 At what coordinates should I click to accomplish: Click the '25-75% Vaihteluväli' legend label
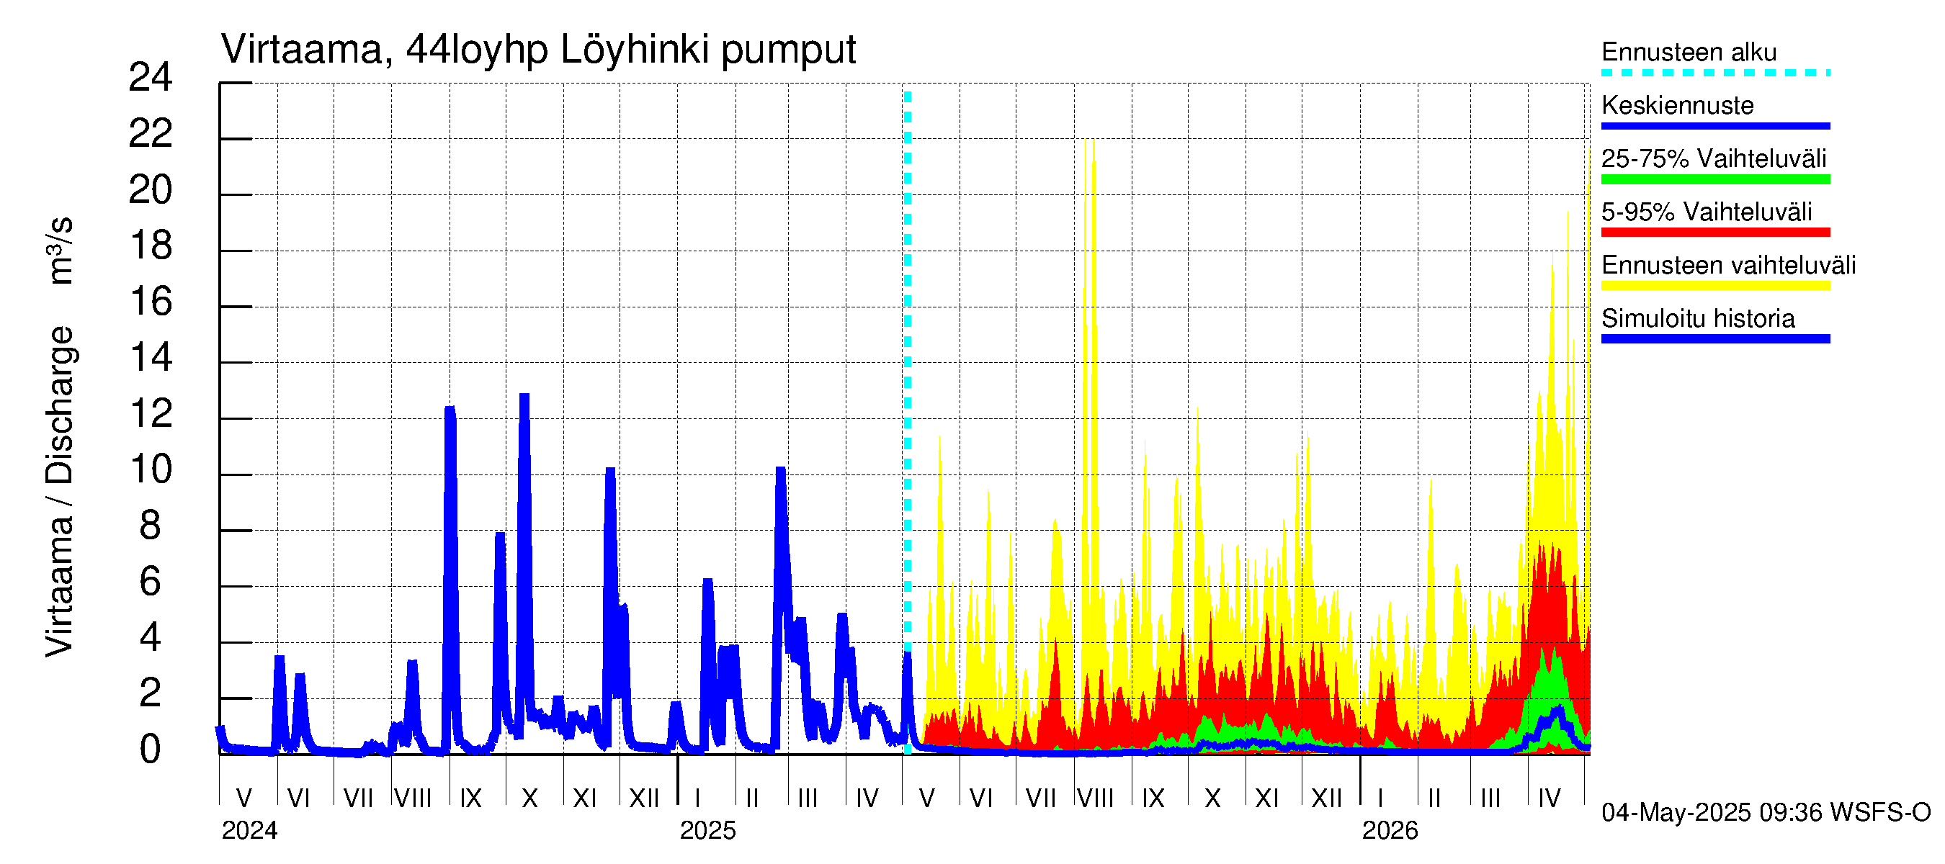(1714, 158)
